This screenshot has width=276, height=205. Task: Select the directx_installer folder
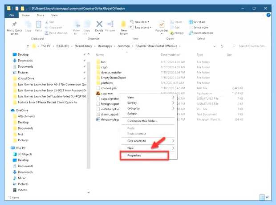(x=111, y=73)
